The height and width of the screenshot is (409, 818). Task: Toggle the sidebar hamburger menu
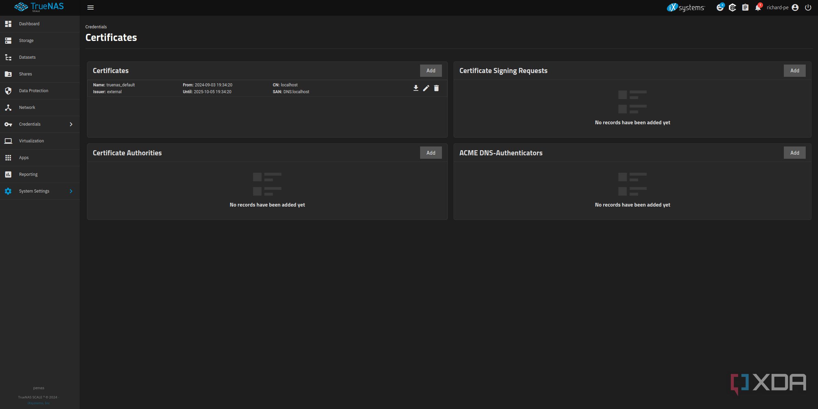tap(91, 8)
